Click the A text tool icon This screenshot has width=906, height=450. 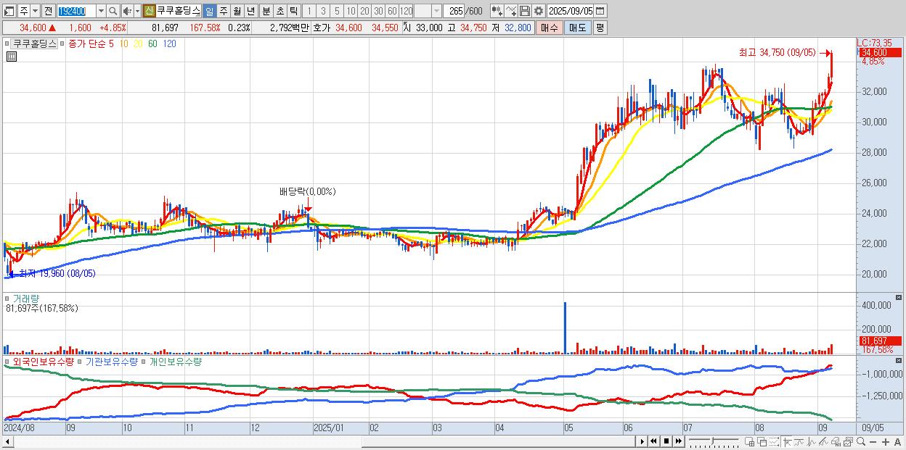click(x=897, y=442)
